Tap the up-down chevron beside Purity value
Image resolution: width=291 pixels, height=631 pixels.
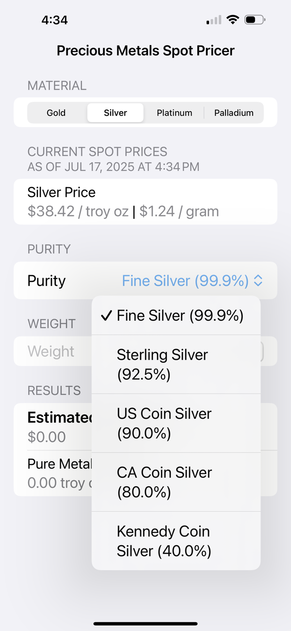[x=258, y=281]
